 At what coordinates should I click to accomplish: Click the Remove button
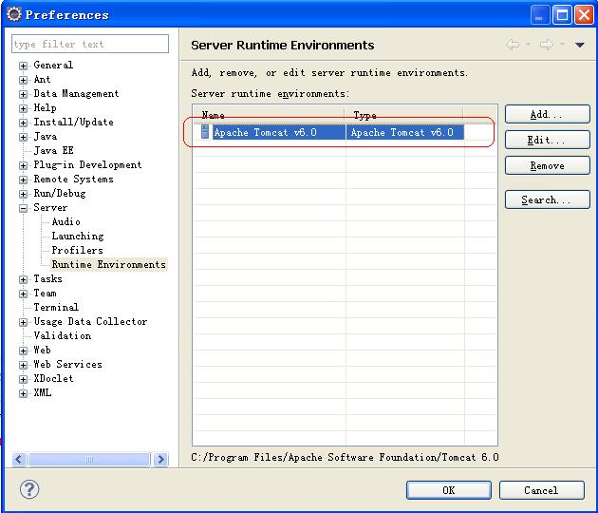[548, 165]
